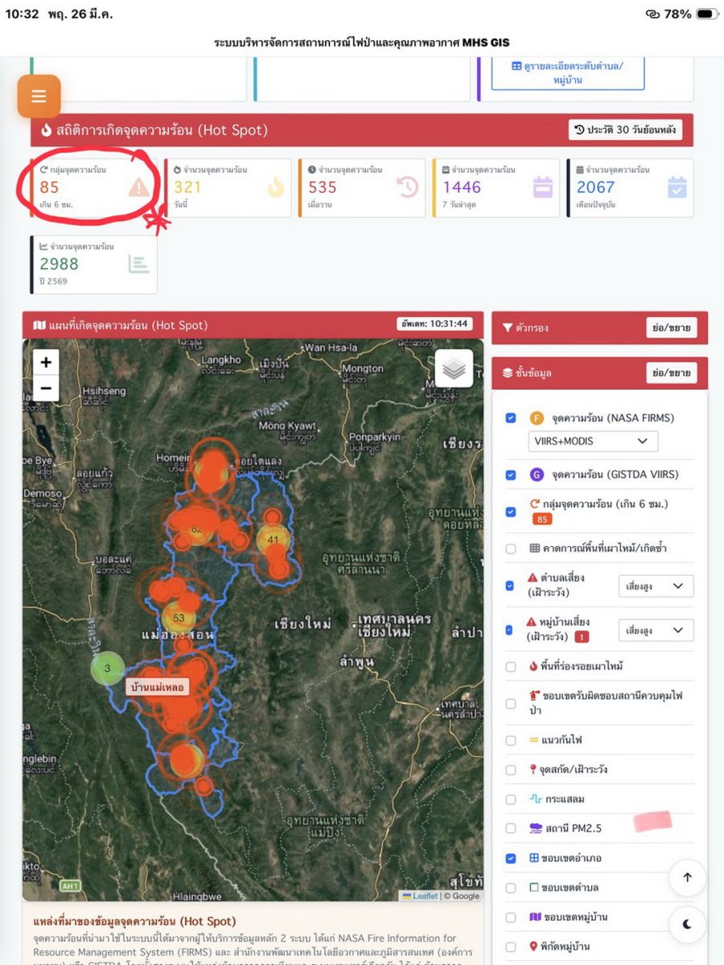
Task: Open the 30-day history button
Action: click(625, 130)
